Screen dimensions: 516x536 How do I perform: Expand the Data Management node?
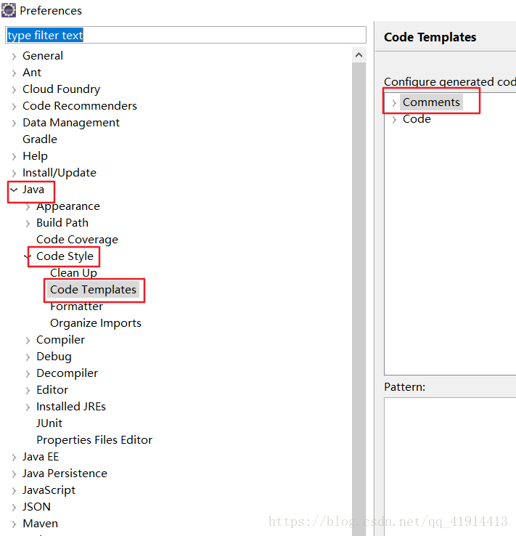pyautogui.click(x=14, y=123)
